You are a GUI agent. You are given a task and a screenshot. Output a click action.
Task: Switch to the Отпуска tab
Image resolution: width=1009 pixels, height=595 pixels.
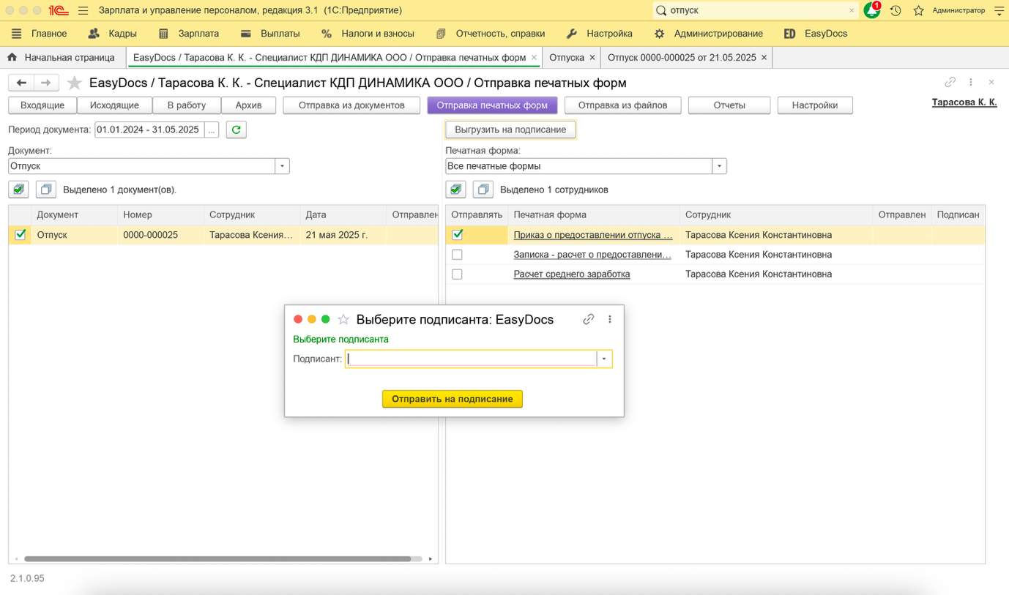pyautogui.click(x=566, y=57)
